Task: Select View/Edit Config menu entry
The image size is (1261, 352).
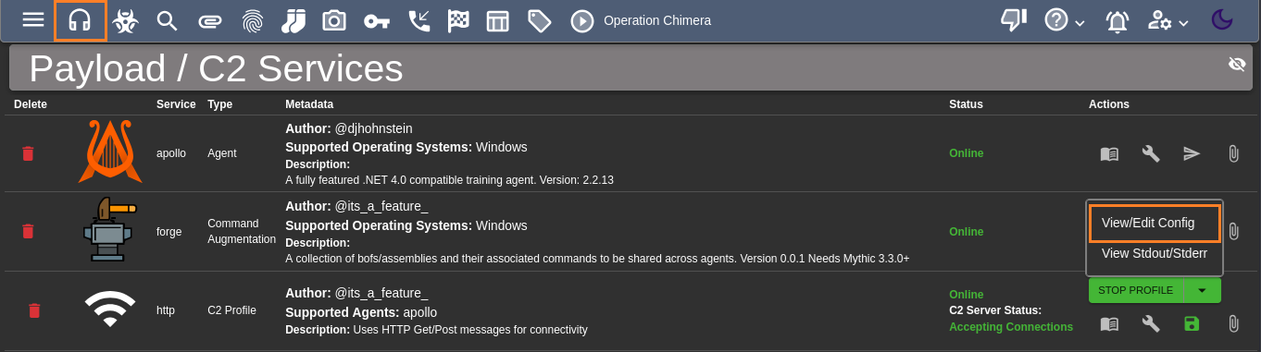Action: tap(1154, 224)
